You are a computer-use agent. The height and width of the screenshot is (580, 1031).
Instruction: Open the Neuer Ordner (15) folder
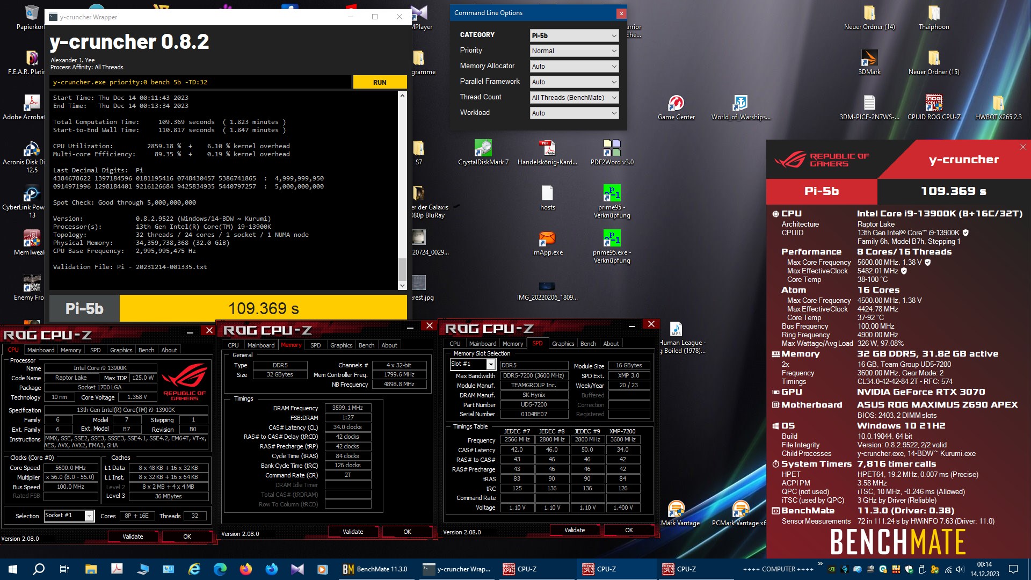pyautogui.click(x=934, y=62)
